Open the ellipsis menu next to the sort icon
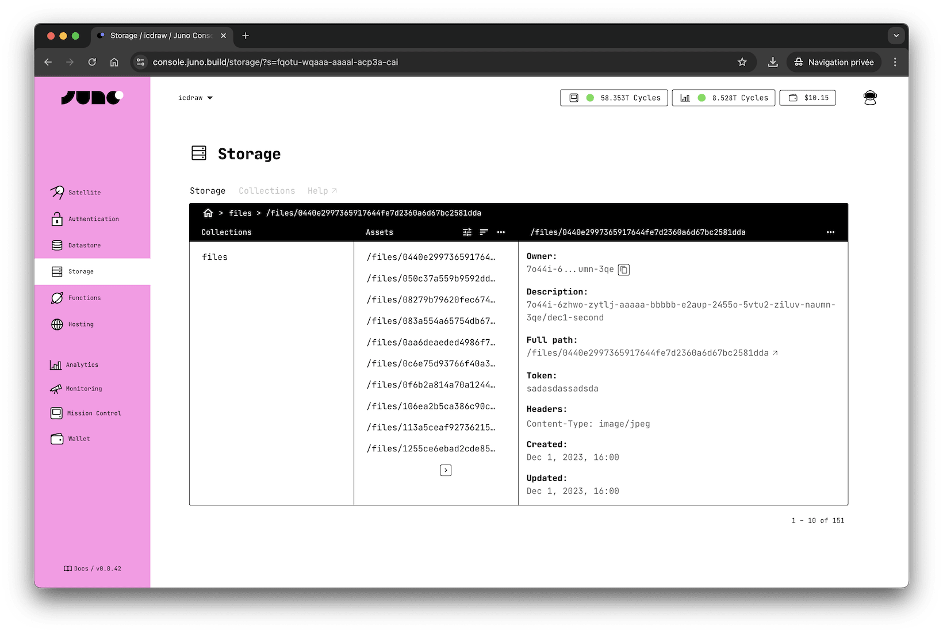 pyautogui.click(x=501, y=232)
